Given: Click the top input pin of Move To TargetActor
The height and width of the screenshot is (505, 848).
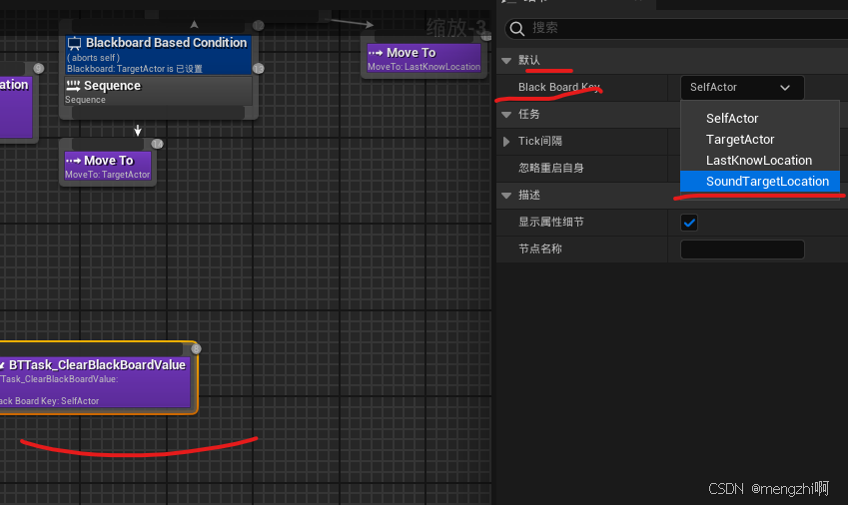Looking at the screenshot, I should coord(108,144).
